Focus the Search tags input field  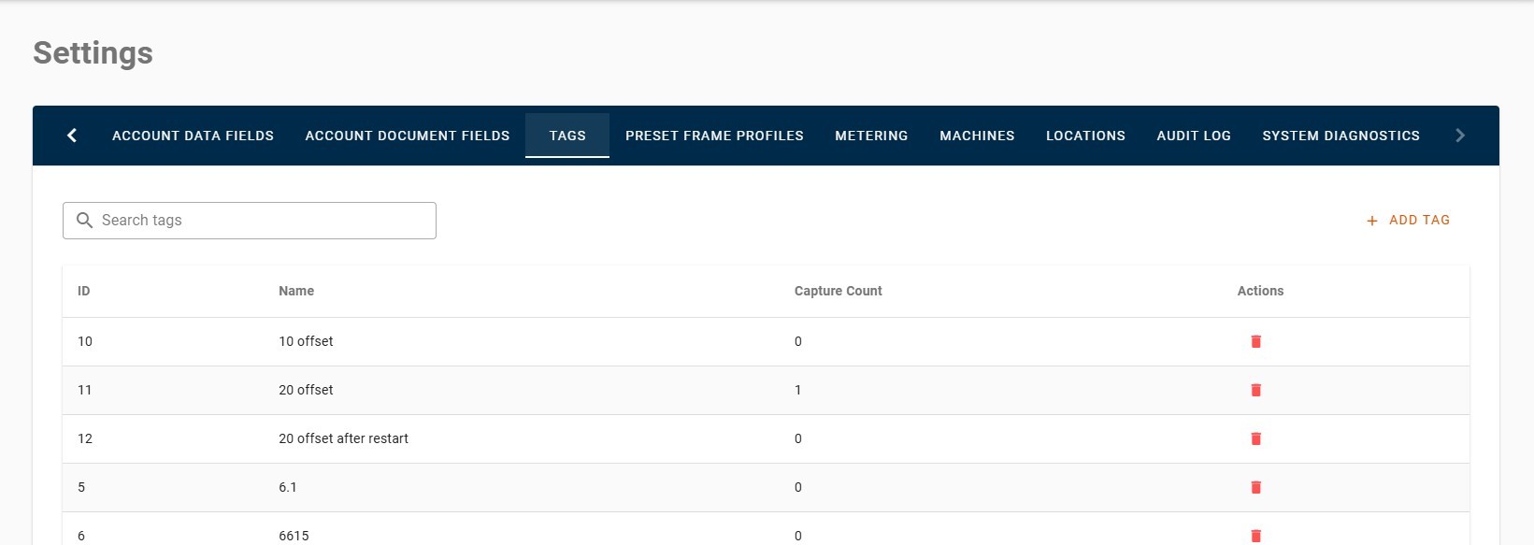pos(250,221)
